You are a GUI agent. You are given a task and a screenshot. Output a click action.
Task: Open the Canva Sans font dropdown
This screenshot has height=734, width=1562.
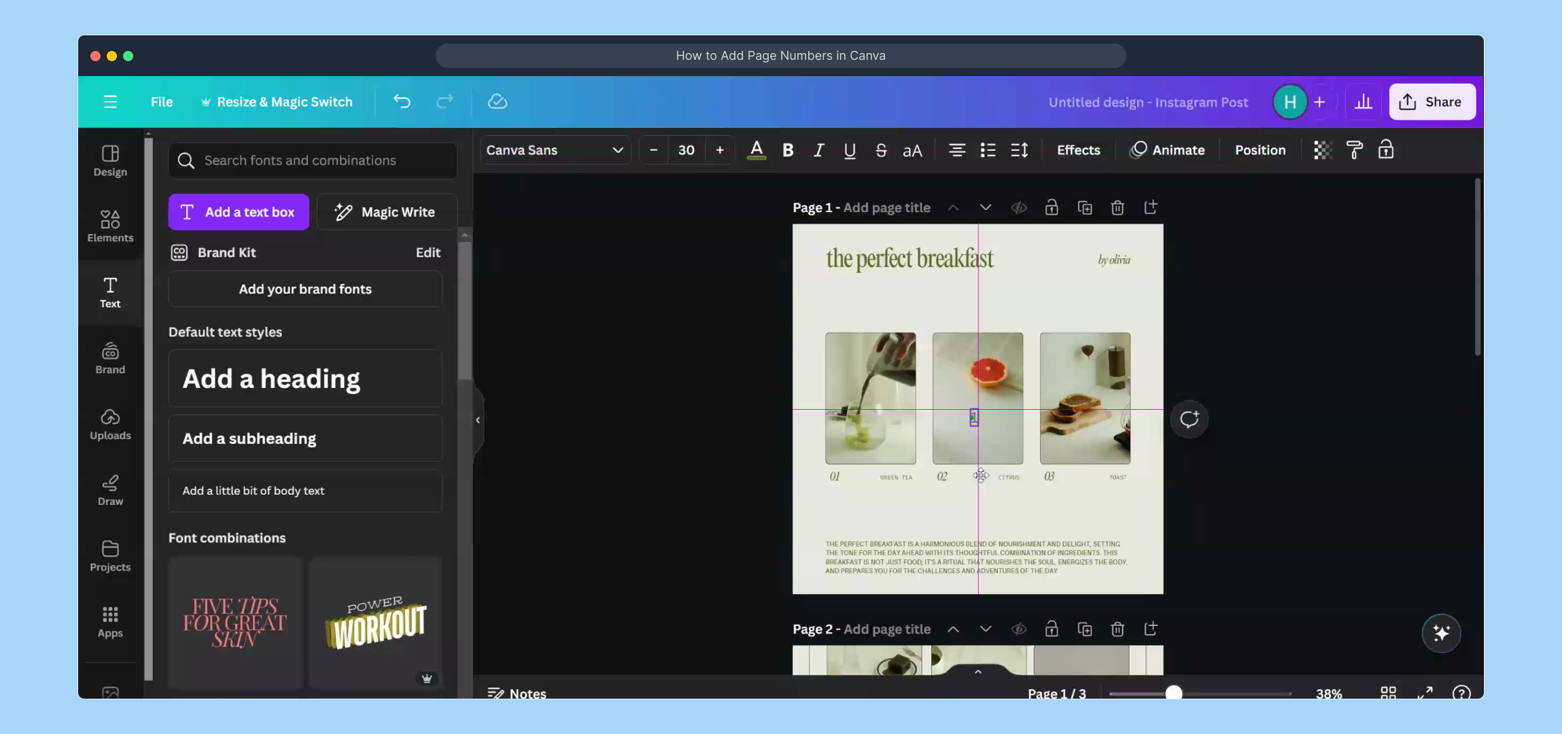555,150
